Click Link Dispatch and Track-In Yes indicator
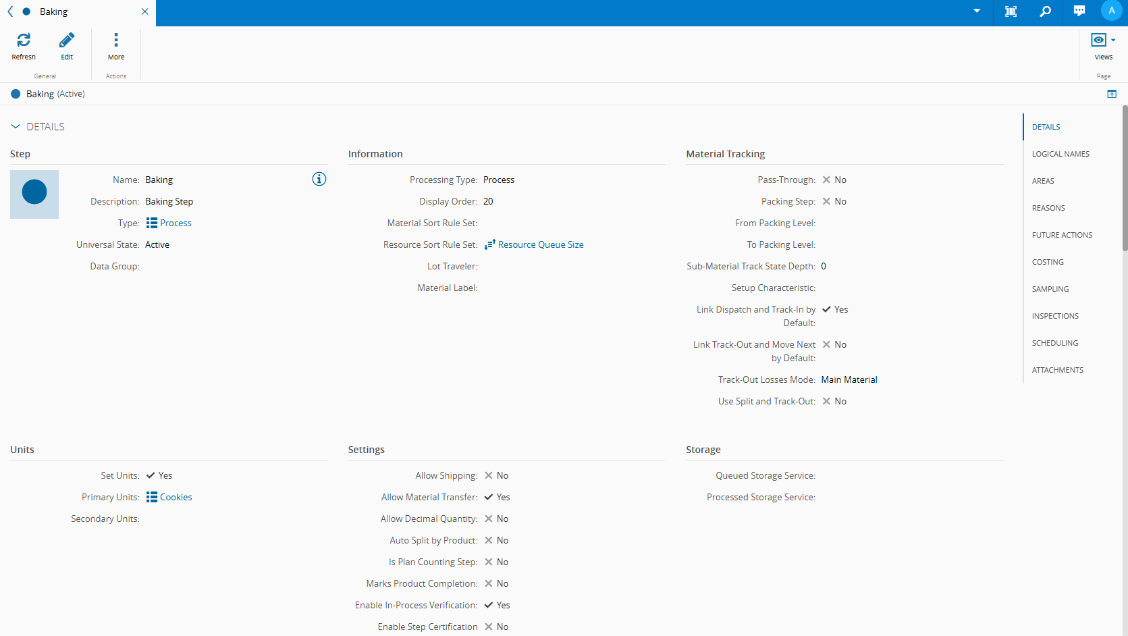This screenshot has height=636, width=1128. point(834,309)
